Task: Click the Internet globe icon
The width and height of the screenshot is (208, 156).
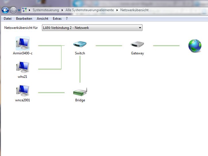Action: (x=194, y=46)
